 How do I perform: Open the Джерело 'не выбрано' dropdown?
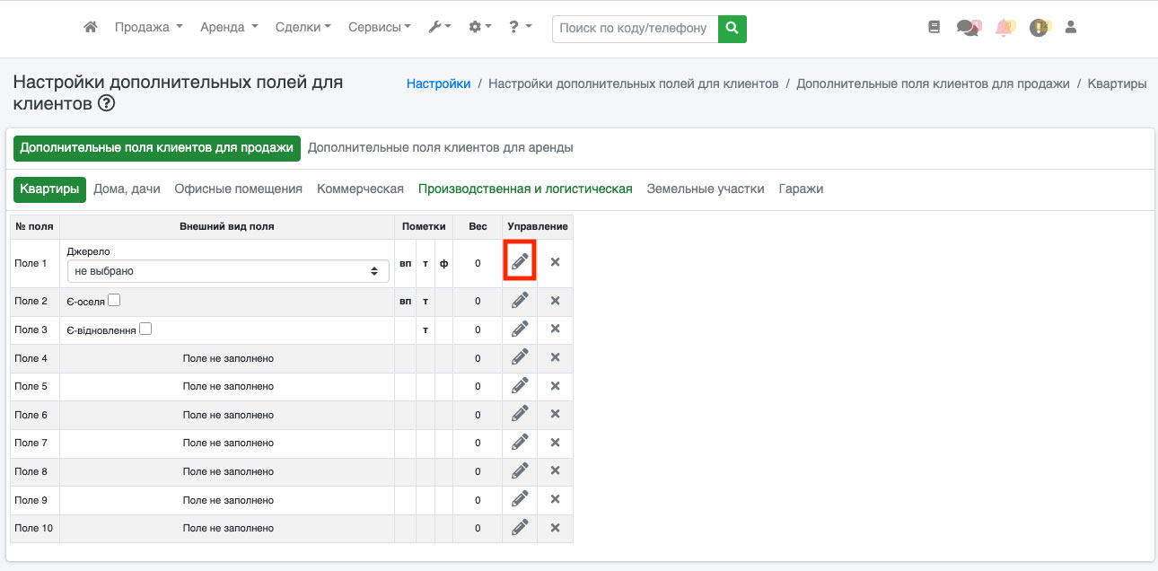tap(228, 270)
